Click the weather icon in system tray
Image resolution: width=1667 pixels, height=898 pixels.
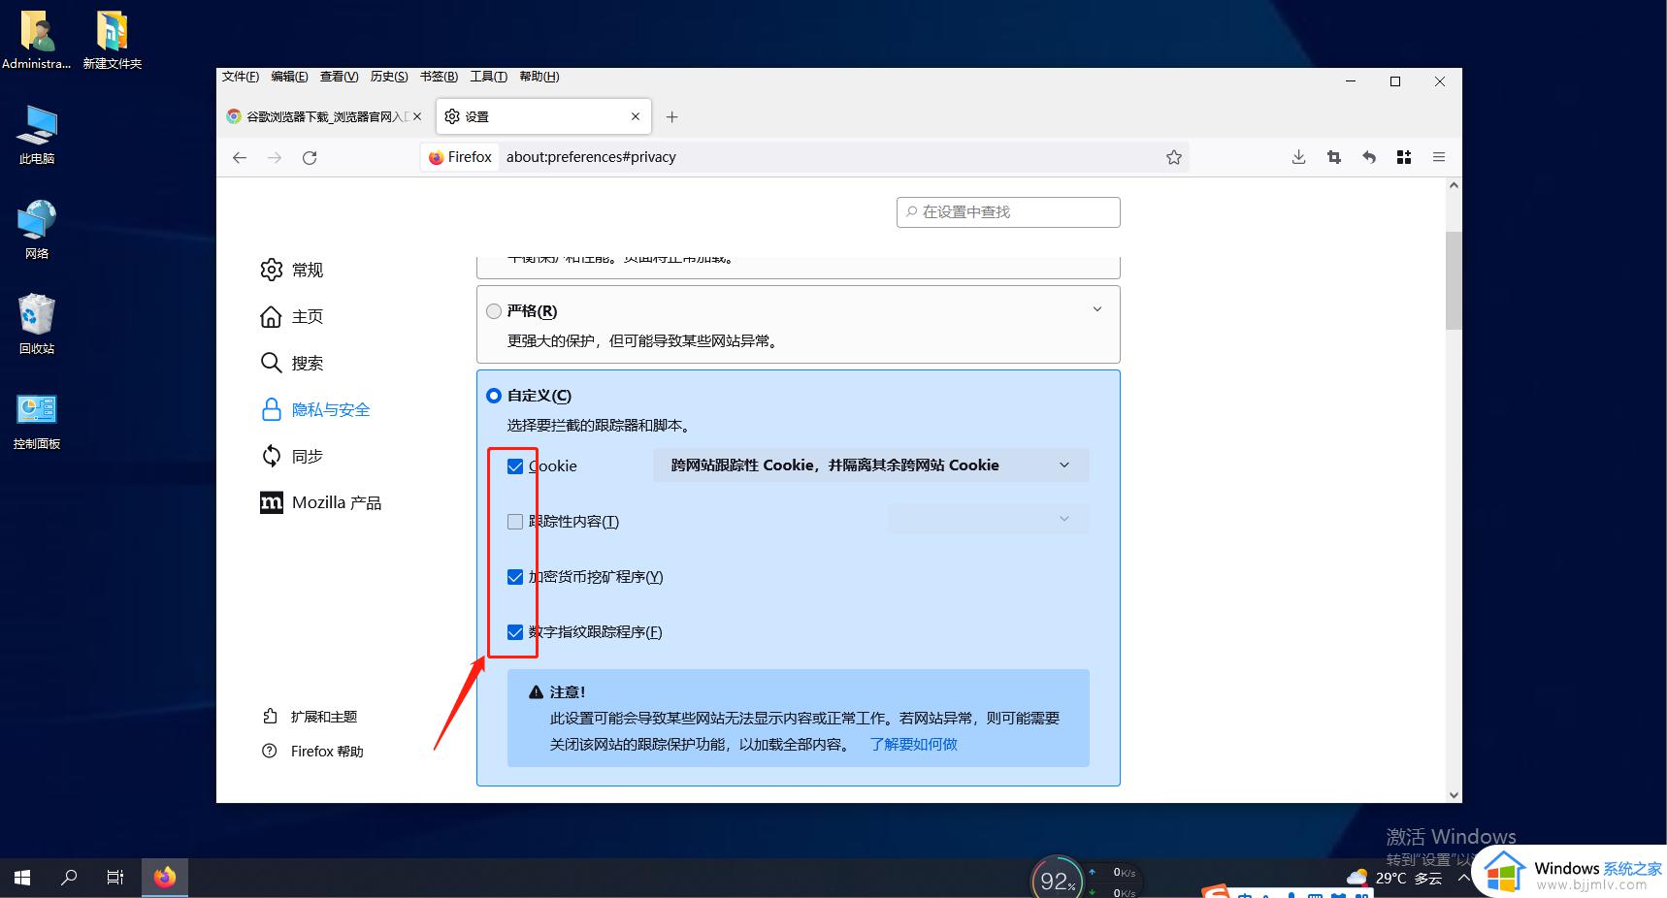tap(1356, 878)
